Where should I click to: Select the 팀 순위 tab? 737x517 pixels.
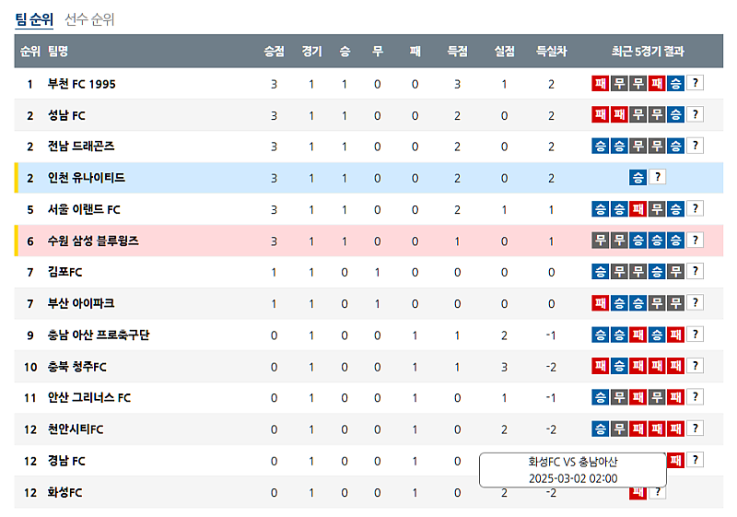pos(34,19)
